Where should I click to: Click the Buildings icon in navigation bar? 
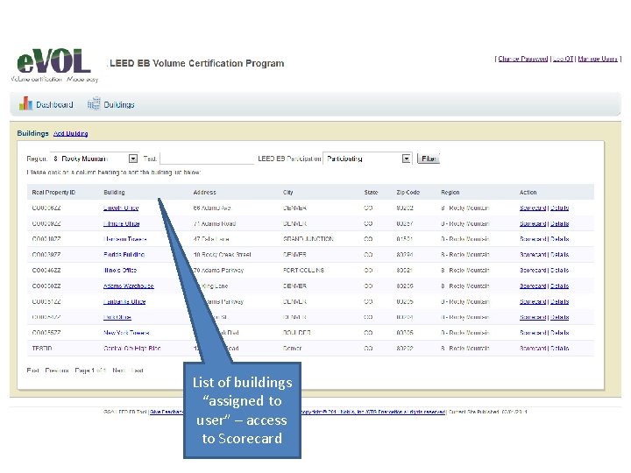click(94, 103)
